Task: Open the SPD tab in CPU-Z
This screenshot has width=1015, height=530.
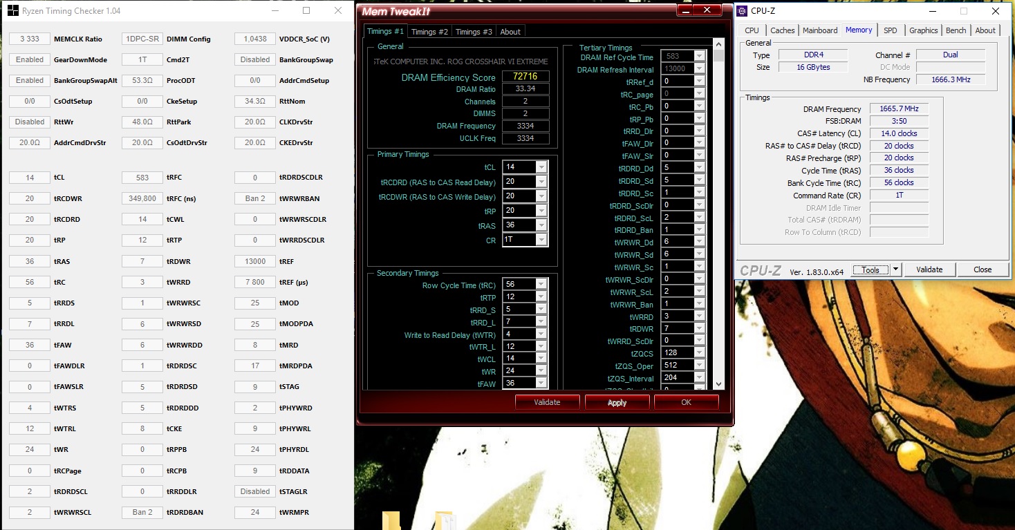Action: (891, 30)
